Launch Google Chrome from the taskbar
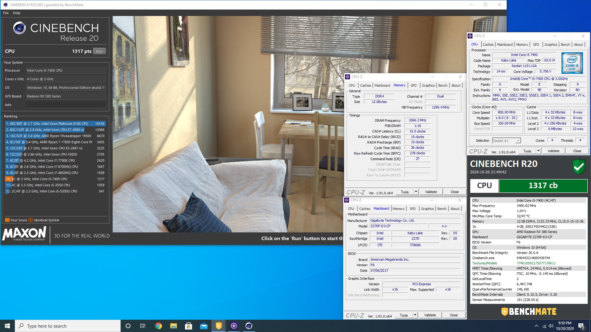 tap(159, 326)
